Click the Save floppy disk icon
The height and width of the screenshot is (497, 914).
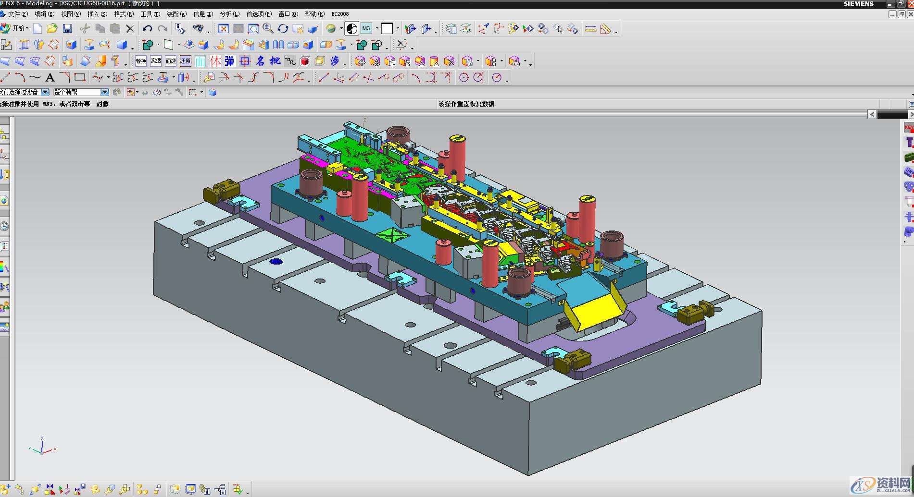tap(67, 29)
